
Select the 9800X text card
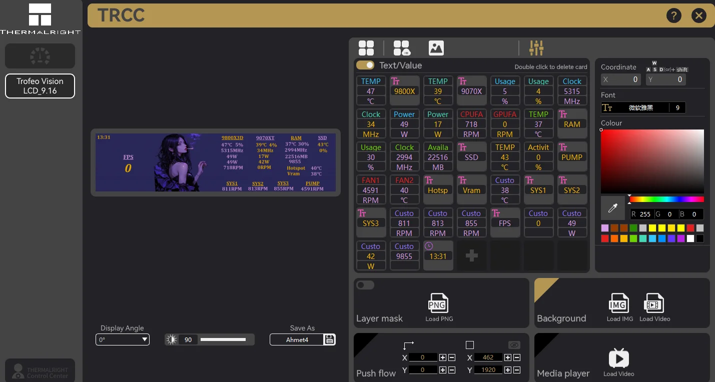[x=404, y=90]
